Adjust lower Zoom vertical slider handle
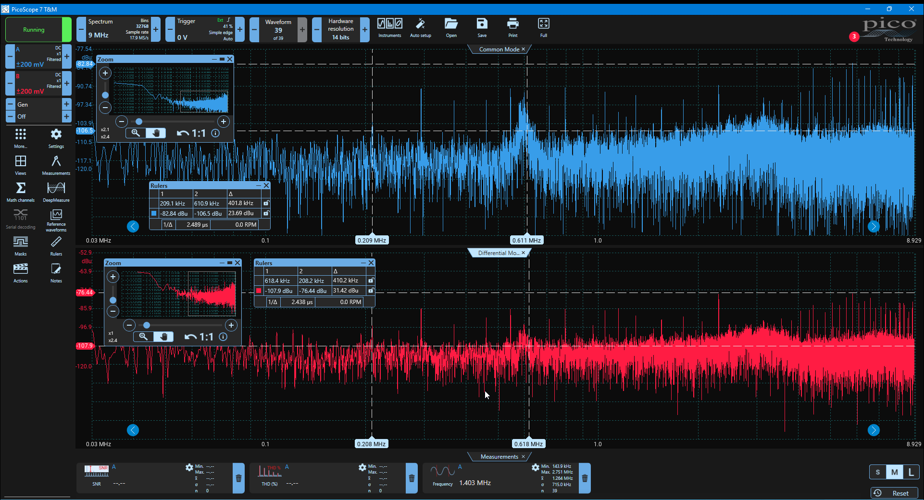The image size is (924, 500). click(x=113, y=300)
